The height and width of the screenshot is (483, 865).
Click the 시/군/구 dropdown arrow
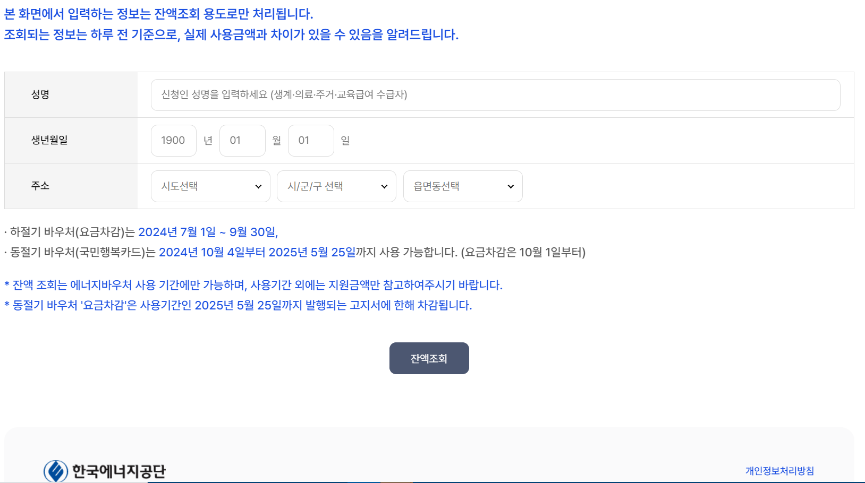coord(384,186)
